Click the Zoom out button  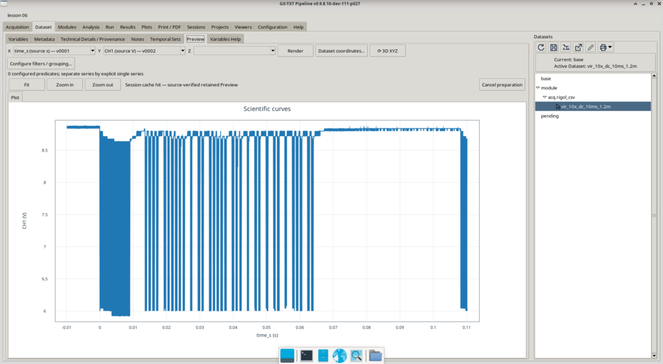tap(103, 85)
